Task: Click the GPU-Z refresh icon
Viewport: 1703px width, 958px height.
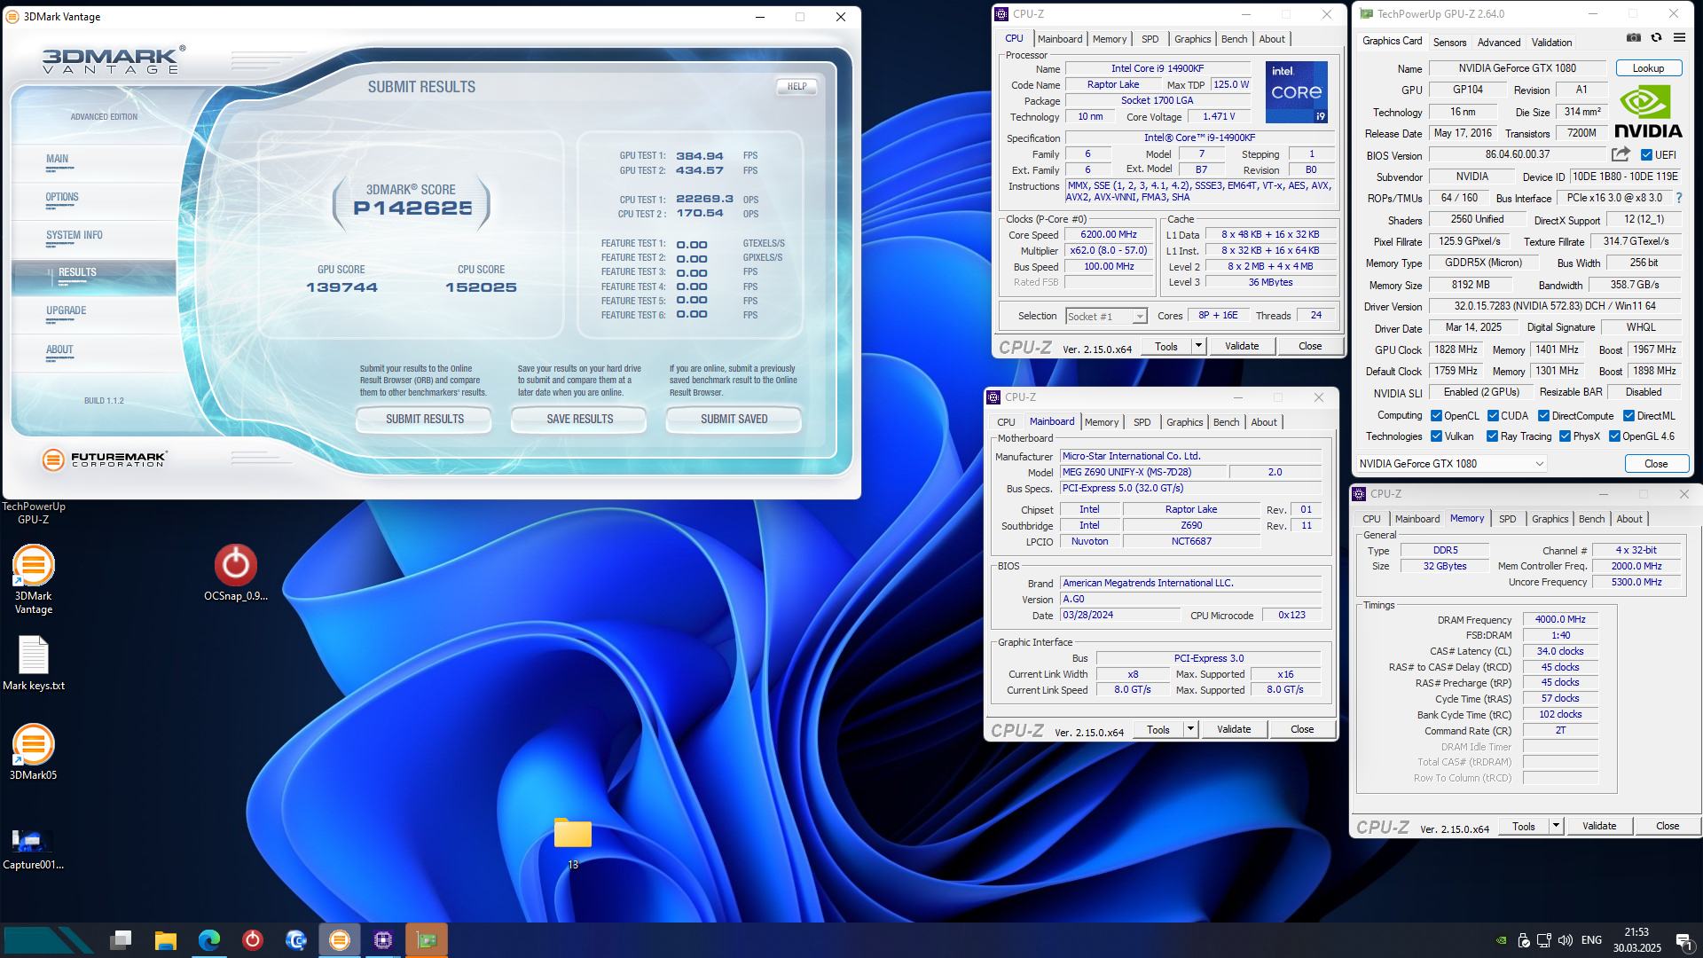Action: pyautogui.click(x=1656, y=38)
